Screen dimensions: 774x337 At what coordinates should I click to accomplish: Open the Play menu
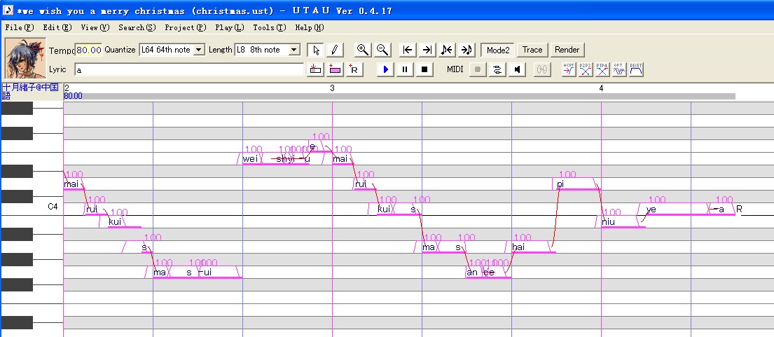[230, 27]
